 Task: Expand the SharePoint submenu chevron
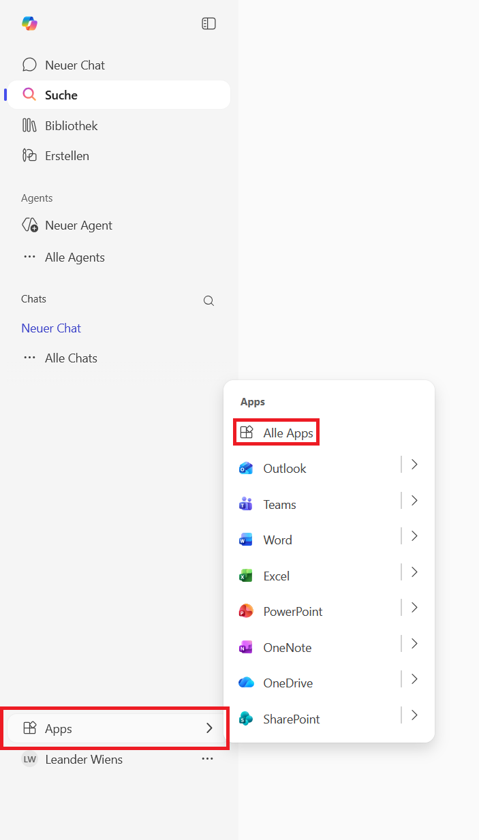(414, 715)
